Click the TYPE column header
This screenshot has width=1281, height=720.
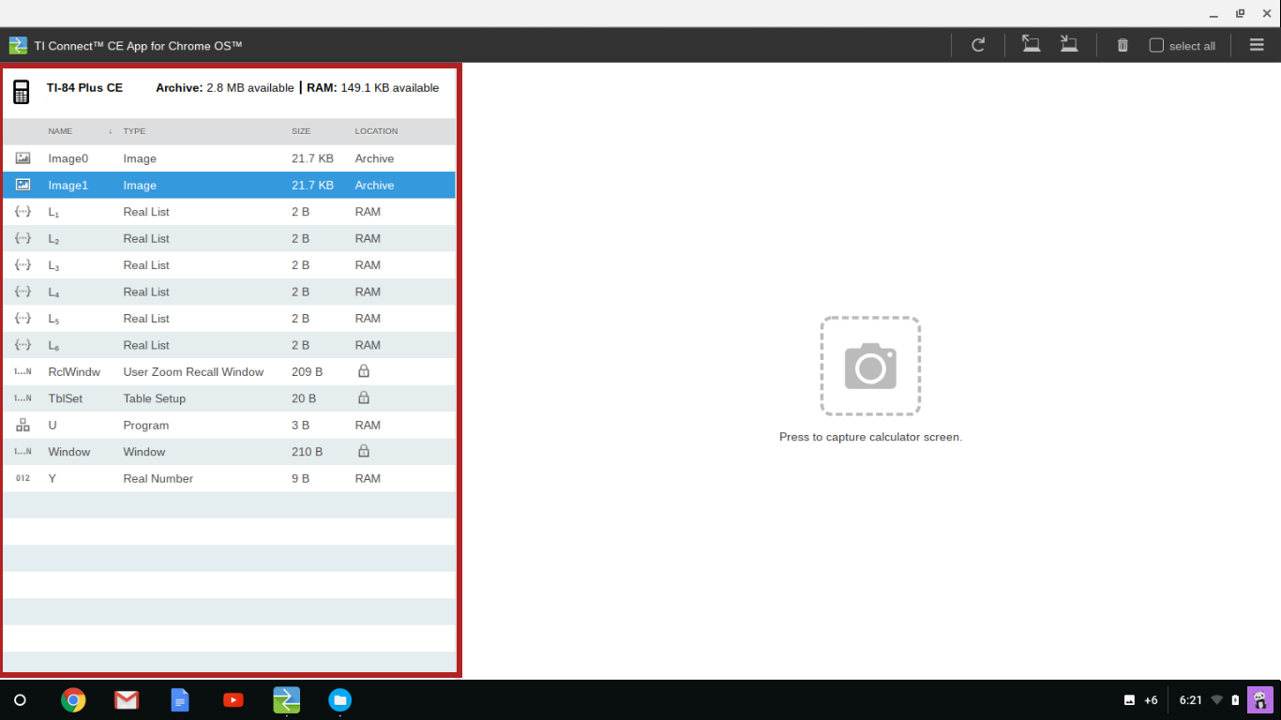[134, 131]
